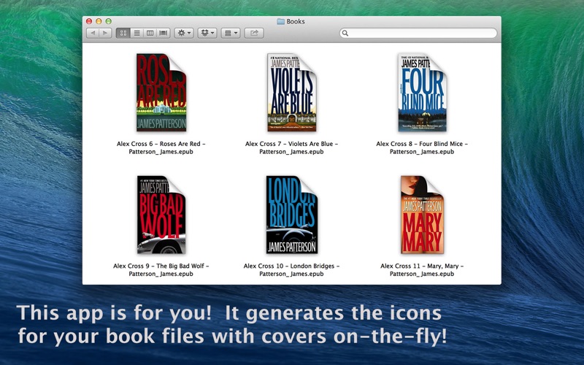Go forward with the Finder forward arrow
The width and height of the screenshot is (584, 365).
pyautogui.click(x=105, y=33)
